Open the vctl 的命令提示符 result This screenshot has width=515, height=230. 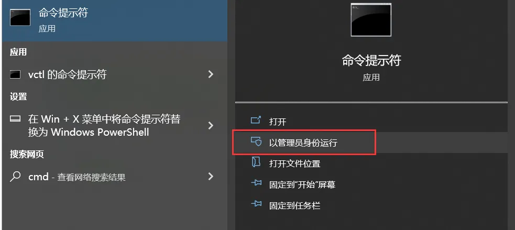[x=115, y=74]
